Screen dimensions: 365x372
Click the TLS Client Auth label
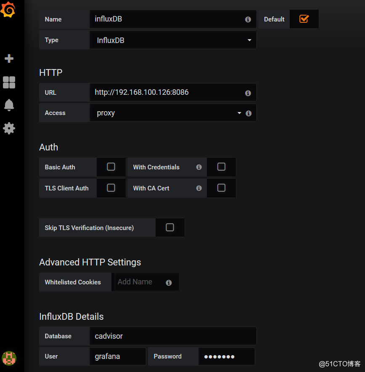tap(66, 188)
